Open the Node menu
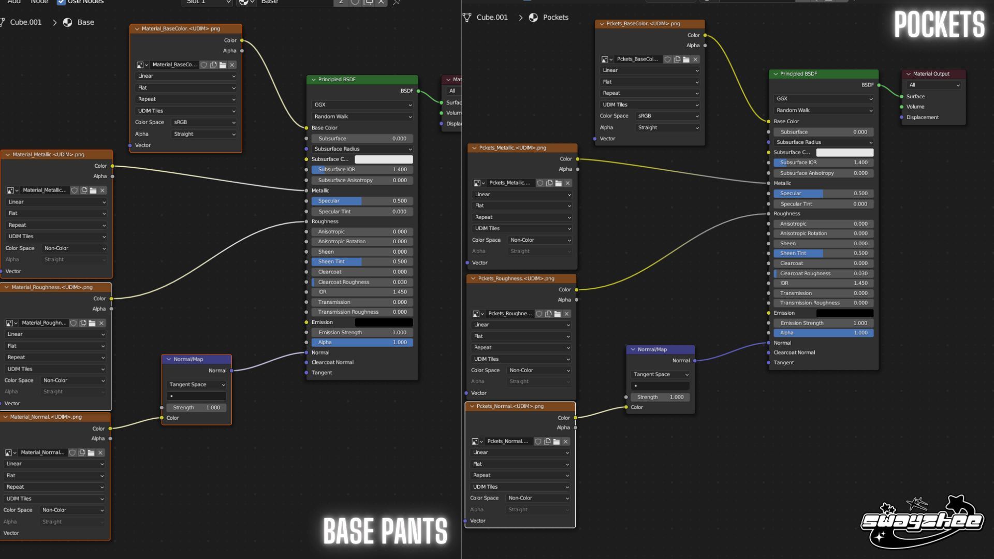The width and height of the screenshot is (994, 559). click(39, 2)
